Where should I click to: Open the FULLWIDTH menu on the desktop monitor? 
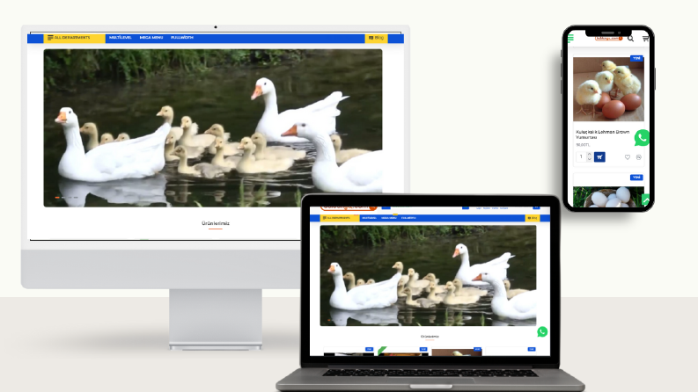182,38
